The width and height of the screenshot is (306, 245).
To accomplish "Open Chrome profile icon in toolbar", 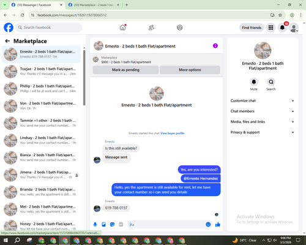I will tap(292, 15).
